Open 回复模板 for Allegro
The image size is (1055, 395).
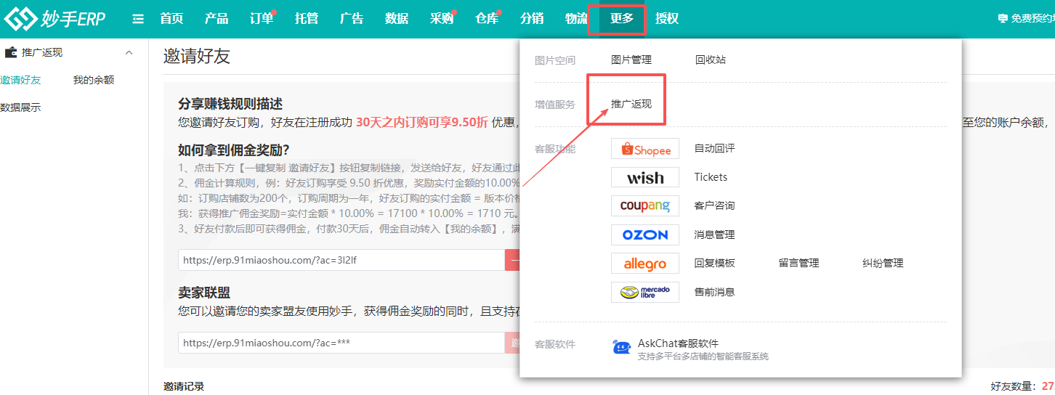(715, 264)
